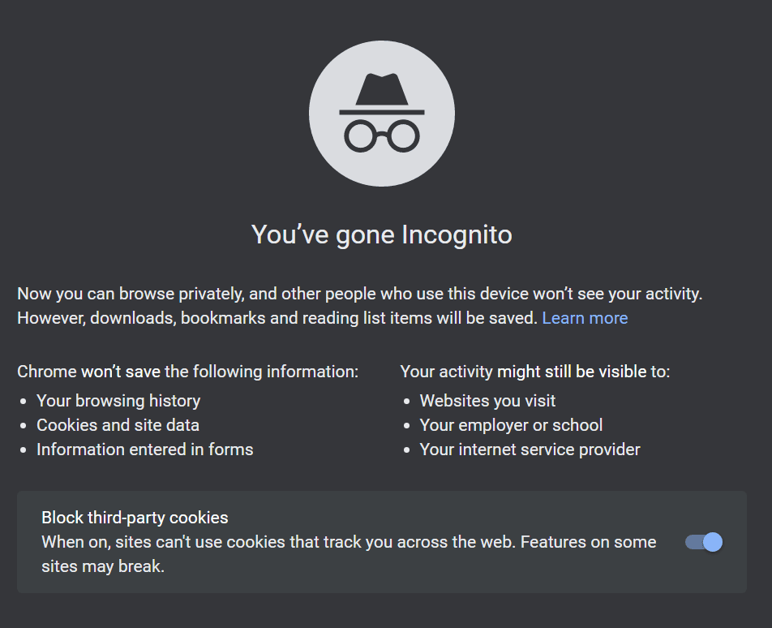Screen dimensions: 772x628
Task: Click the glasses in the Incognito emblem
Action: click(381, 132)
